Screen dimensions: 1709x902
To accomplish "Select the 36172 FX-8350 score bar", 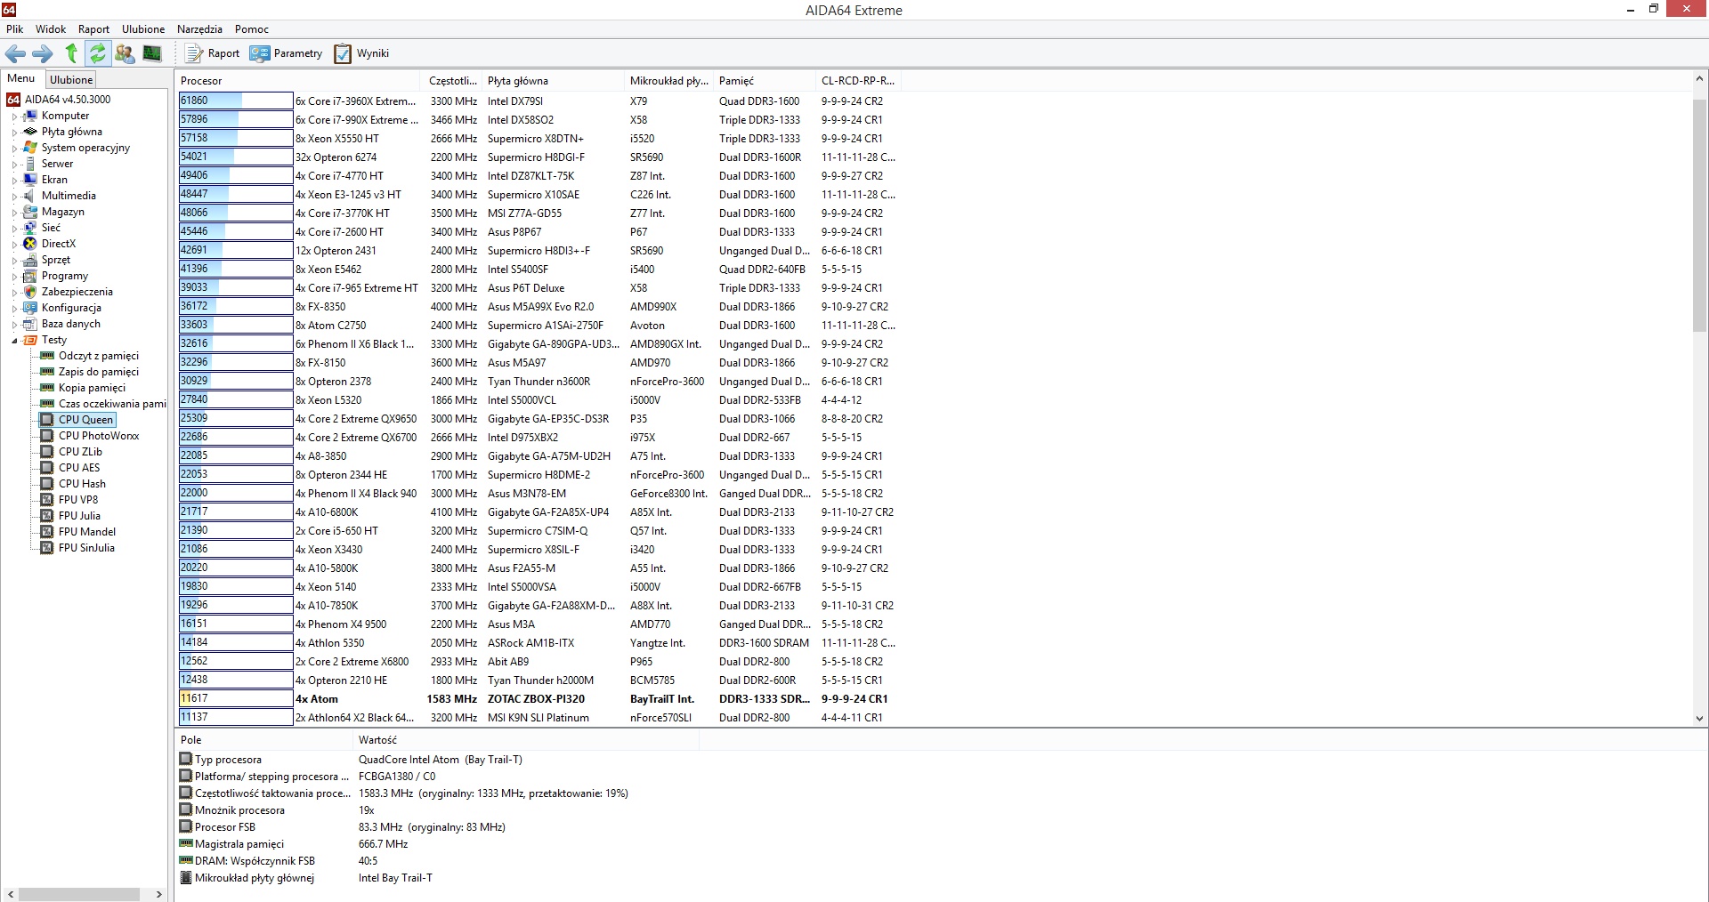I will click(x=236, y=306).
